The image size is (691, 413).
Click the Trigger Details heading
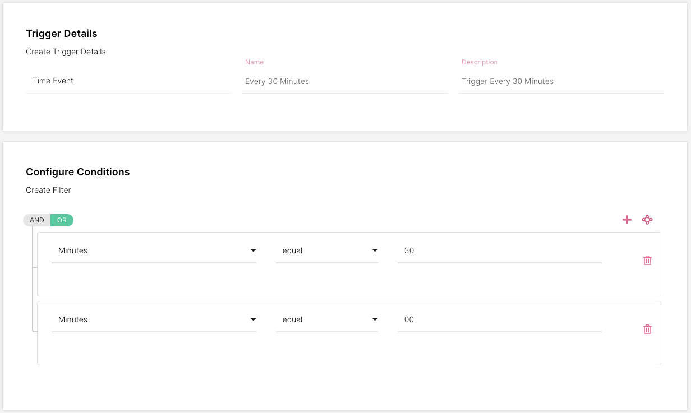[62, 34]
